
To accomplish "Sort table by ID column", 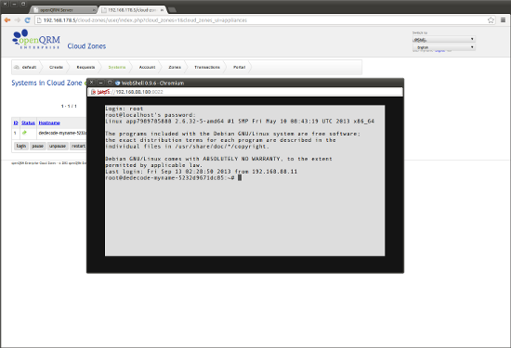I will (16, 122).
